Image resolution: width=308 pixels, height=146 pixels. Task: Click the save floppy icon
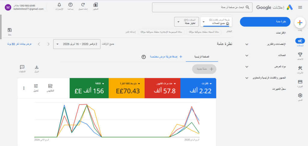pyautogui.click(x=10, y=30)
